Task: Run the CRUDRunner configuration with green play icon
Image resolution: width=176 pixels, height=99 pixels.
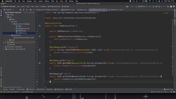Action: click(x=150, y=7)
